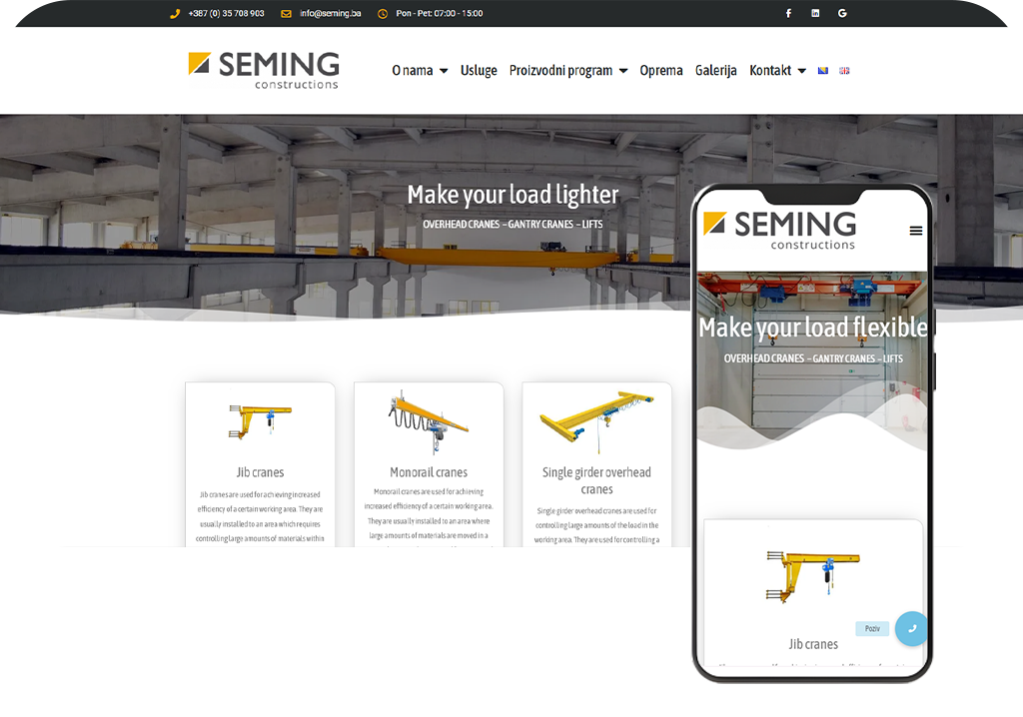Image resolution: width=1023 pixels, height=717 pixels.
Task: Open the Facebook social icon
Action: 788,13
